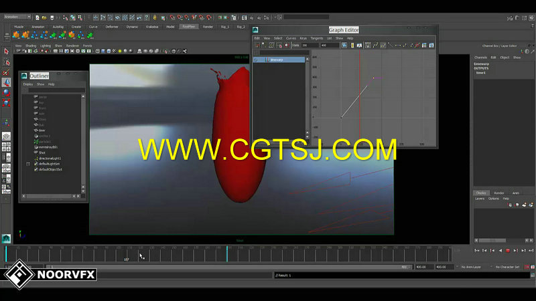536x301 pixels.
Task: Select the timewarp curve in Graph Editor list
Action: 279,60
